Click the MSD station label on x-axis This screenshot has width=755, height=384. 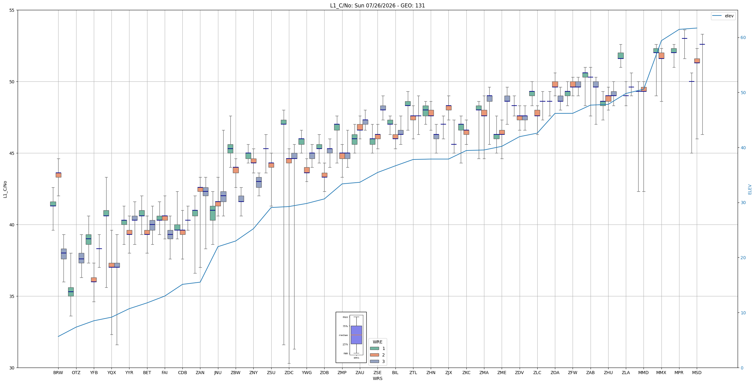[697, 373]
